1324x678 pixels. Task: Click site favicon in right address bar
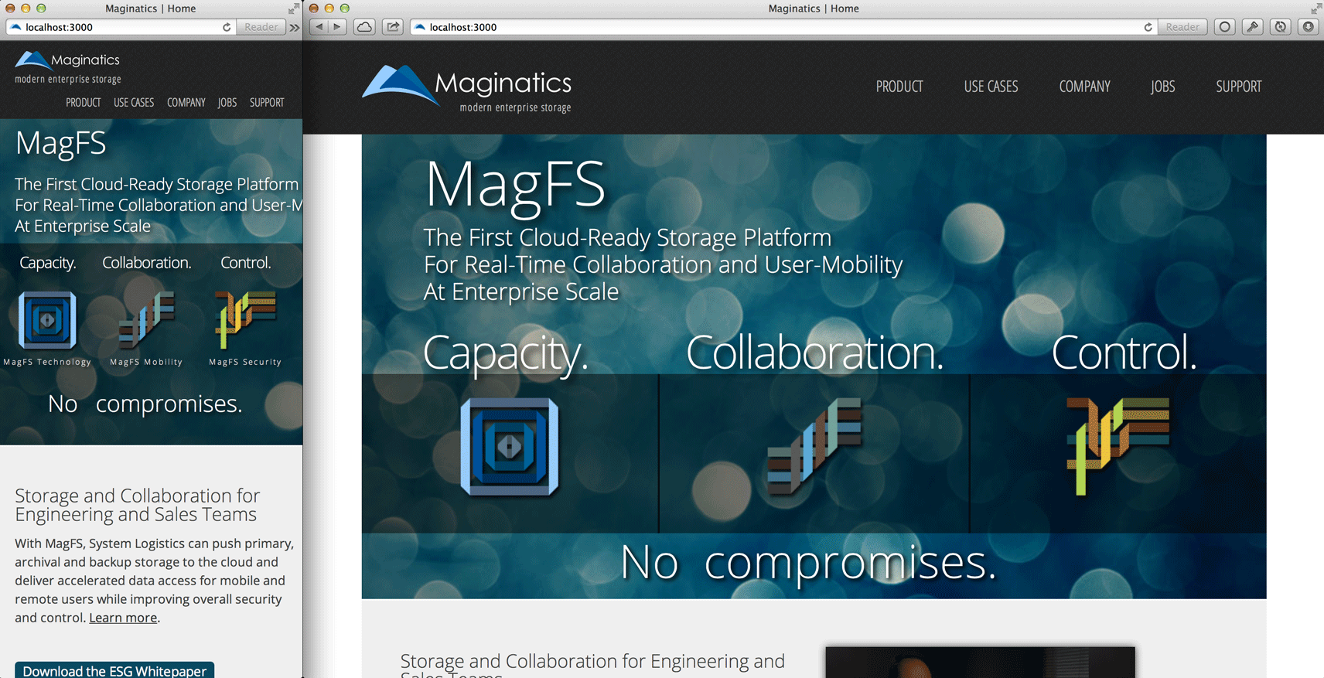tap(420, 27)
